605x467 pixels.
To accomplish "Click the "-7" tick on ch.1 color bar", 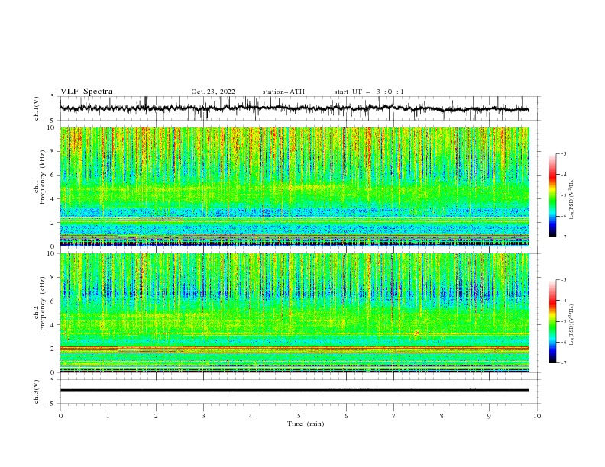I will pyautogui.click(x=564, y=237).
